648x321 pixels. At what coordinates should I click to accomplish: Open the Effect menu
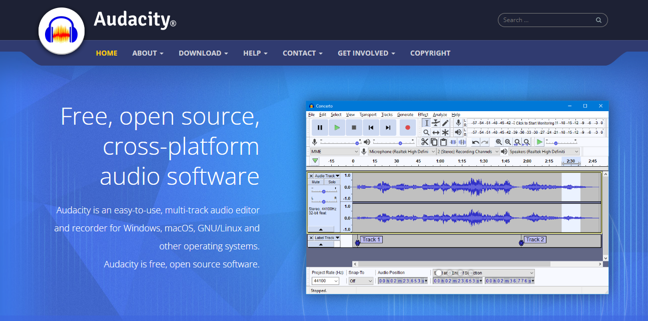pyautogui.click(x=423, y=115)
